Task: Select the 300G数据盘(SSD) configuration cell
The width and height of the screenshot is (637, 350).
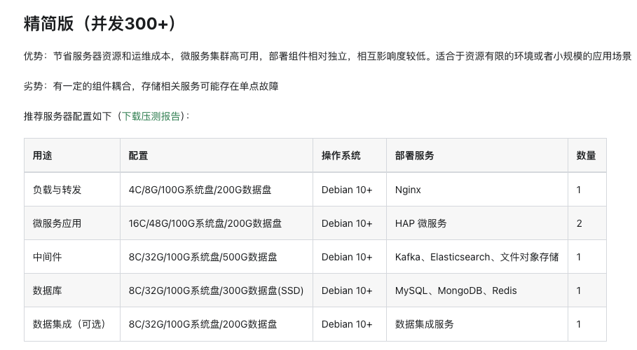Action: (x=216, y=290)
